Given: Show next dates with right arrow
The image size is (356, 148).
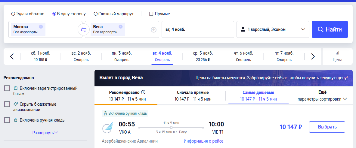Looking at the screenshot, I should tap(313, 56).
